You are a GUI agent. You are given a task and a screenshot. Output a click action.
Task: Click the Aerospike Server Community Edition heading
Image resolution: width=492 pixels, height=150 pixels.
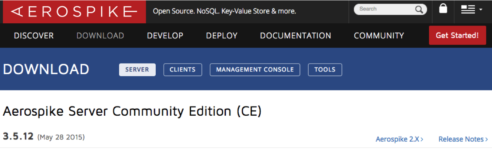(x=132, y=111)
